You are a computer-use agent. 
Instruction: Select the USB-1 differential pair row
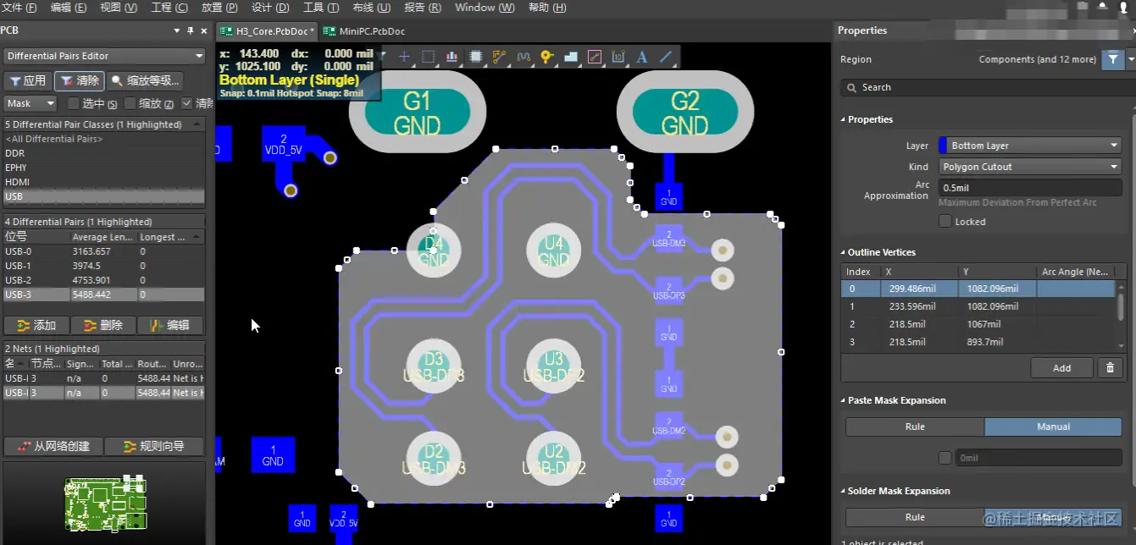[103, 266]
